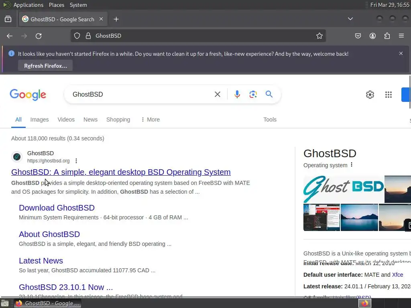
Task: Open the GhostBSD logo image
Action: [344, 189]
